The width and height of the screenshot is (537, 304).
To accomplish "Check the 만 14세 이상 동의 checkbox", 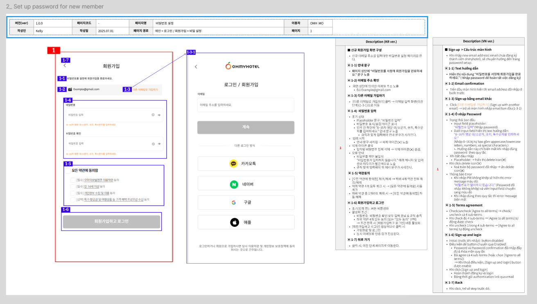I will tap(73, 186).
